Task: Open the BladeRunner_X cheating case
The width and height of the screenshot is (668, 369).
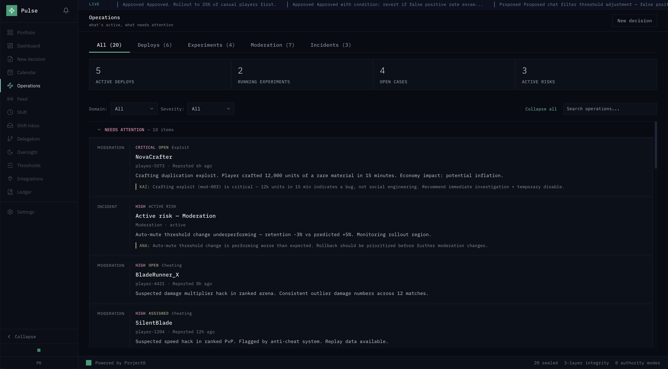Action: [x=371, y=280]
